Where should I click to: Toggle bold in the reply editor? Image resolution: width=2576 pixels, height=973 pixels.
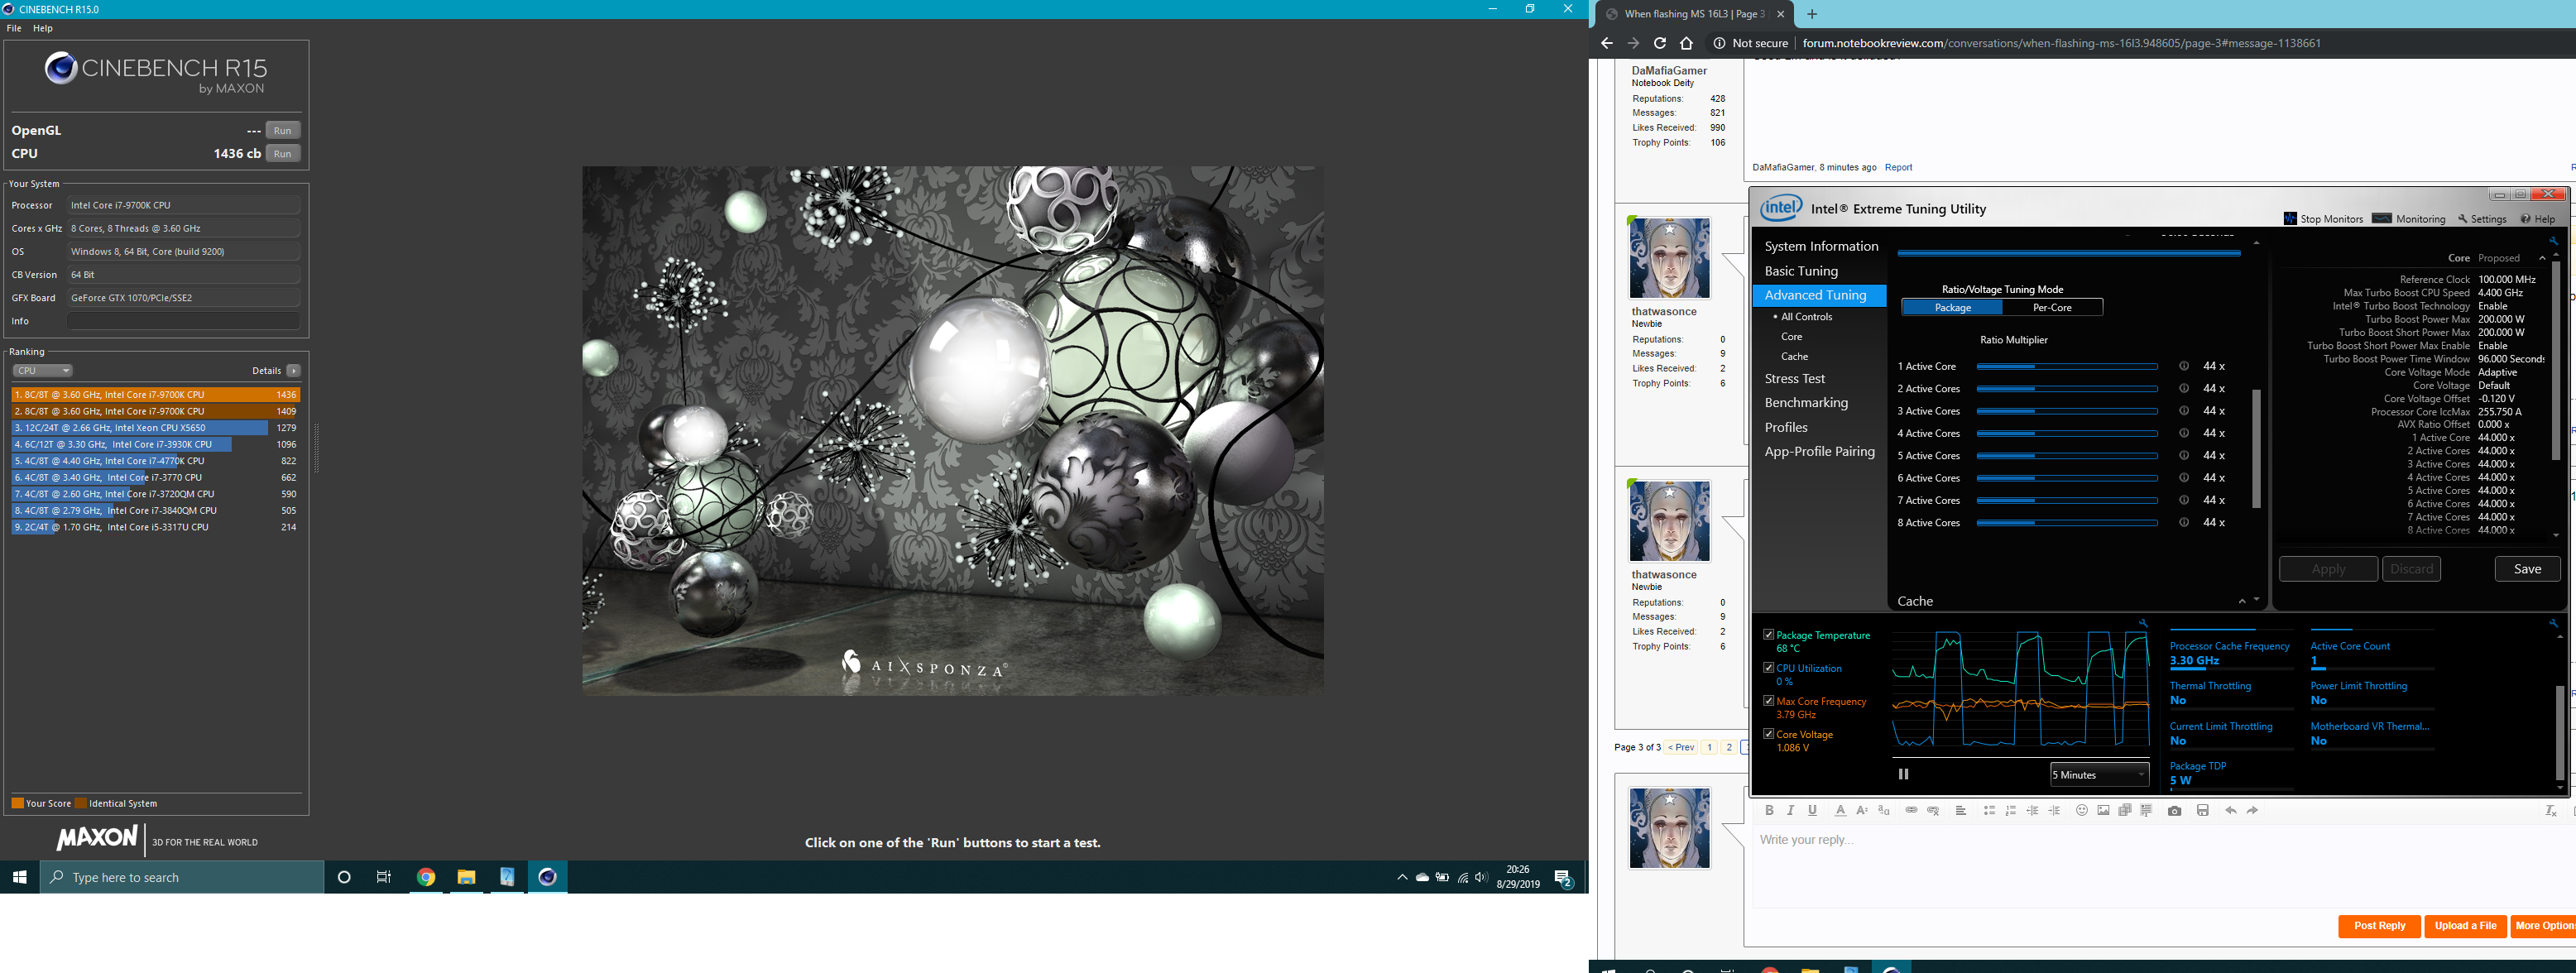[x=1769, y=810]
